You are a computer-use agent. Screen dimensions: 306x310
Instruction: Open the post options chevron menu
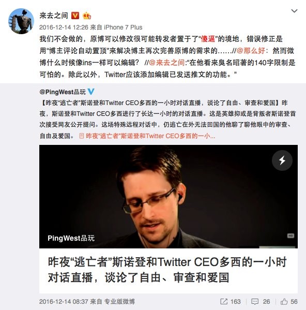coord(294,11)
